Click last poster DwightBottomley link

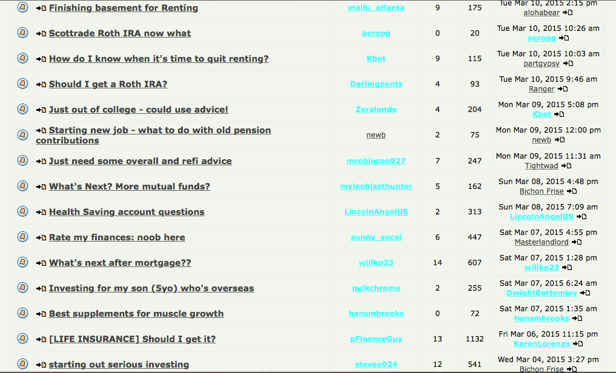pos(541,293)
